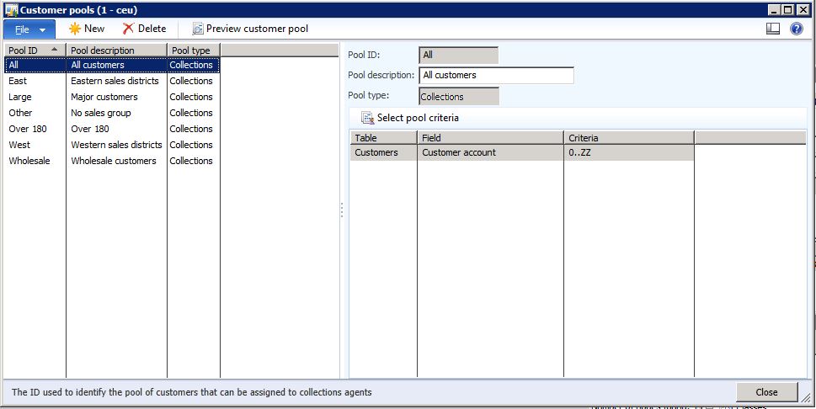
Task: Sort by the Pool description column header
Action: point(115,50)
